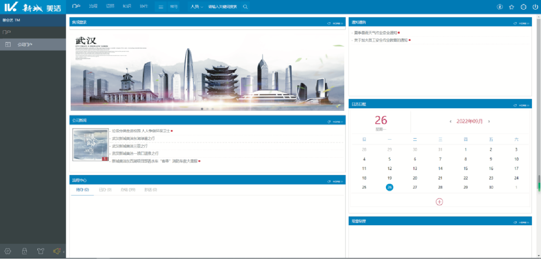Viewport: 541px width, 259px height.
Task: Add calendar event with red plus button
Action: click(439, 202)
